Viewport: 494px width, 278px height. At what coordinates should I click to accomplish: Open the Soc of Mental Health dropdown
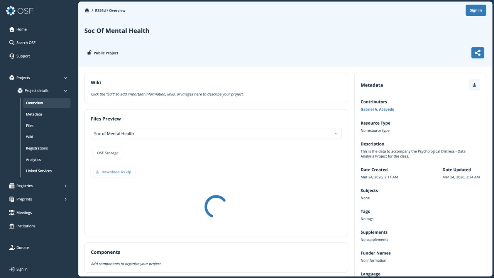(x=216, y=134)
